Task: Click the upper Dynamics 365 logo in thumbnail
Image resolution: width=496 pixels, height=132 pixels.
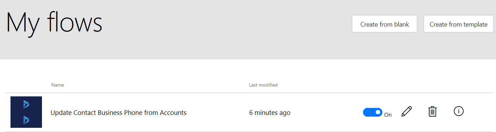Action: tap(26, 104)
